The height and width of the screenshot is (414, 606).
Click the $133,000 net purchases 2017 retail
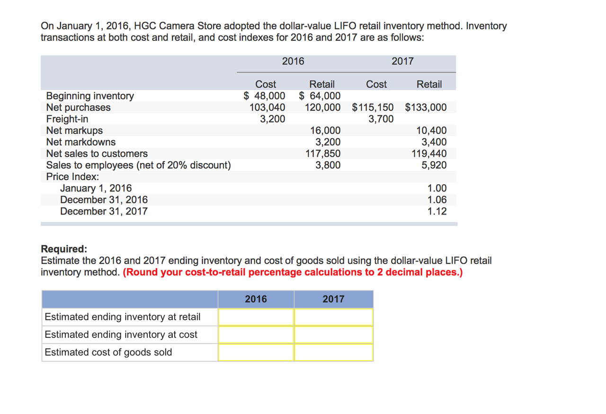(x=426, y=108)
